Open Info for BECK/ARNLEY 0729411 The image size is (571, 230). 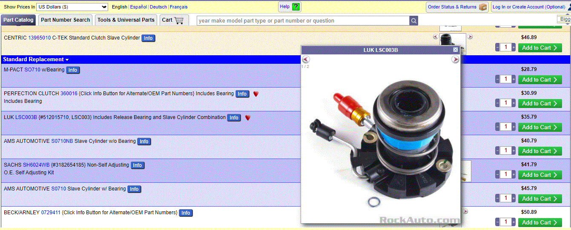pyautogui.click(x=186, y=213)
